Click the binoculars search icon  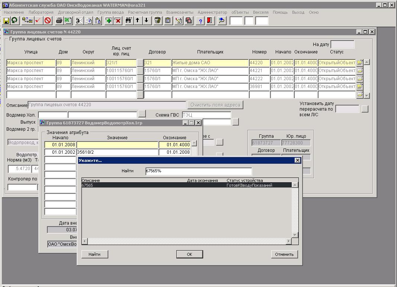[129, 21]
